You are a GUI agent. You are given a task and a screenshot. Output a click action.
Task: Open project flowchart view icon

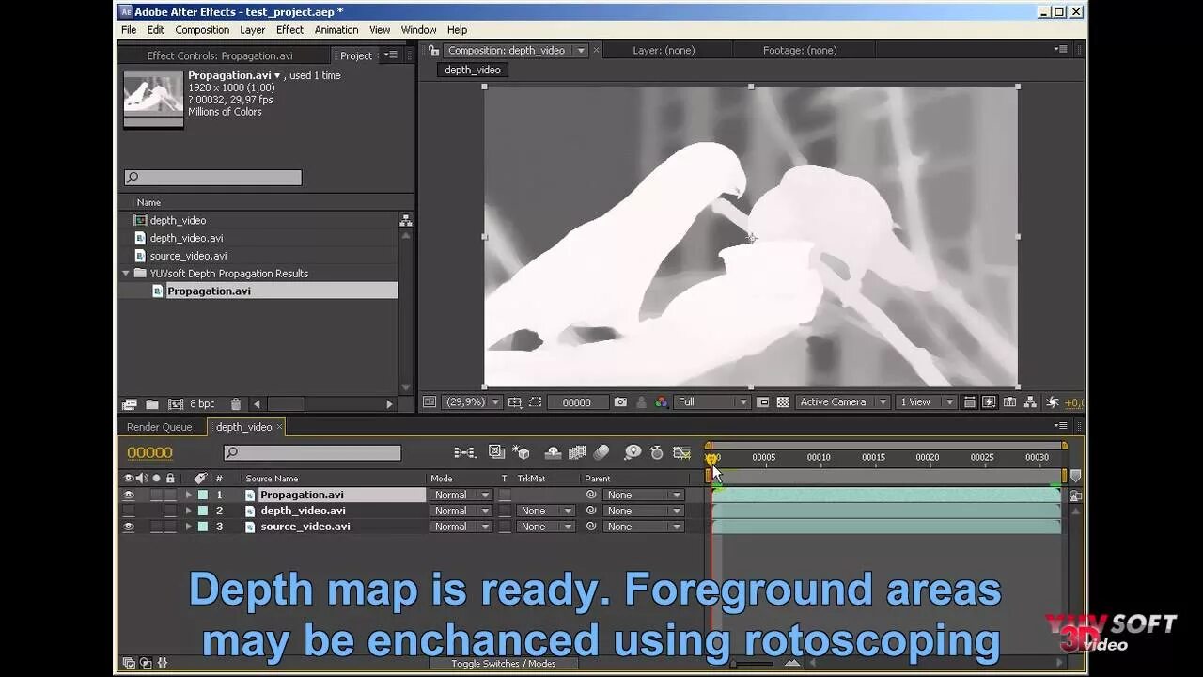click(406, 220)
